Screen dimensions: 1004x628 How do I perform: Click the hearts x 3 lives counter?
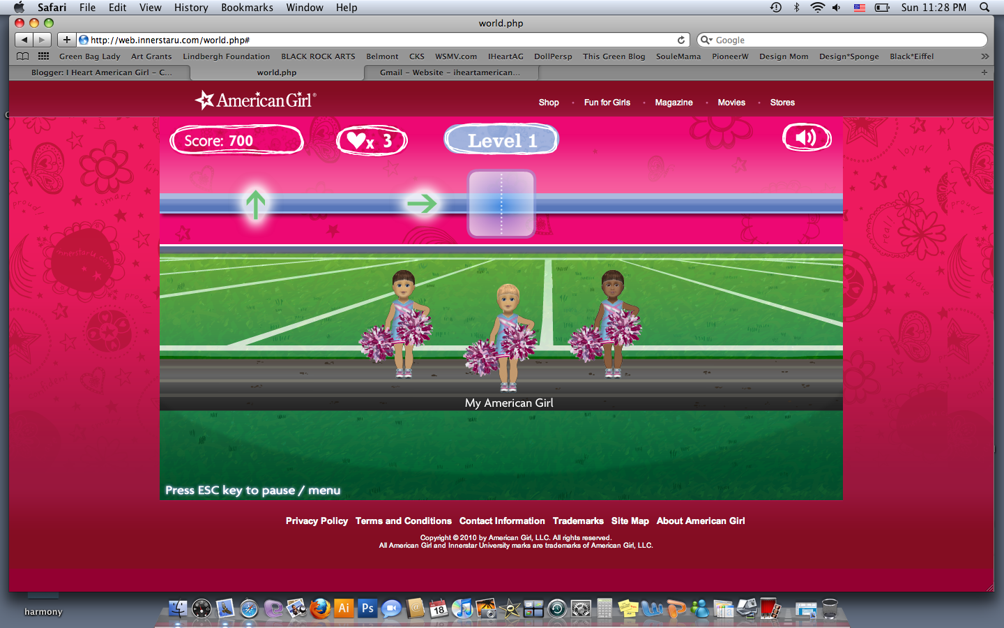coord(372,141)
